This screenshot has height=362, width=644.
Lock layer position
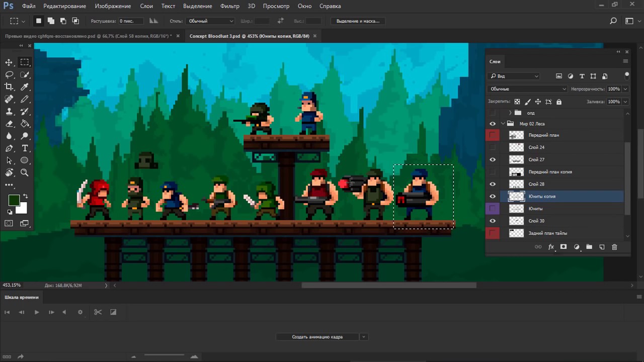click(x=538, y=102)
